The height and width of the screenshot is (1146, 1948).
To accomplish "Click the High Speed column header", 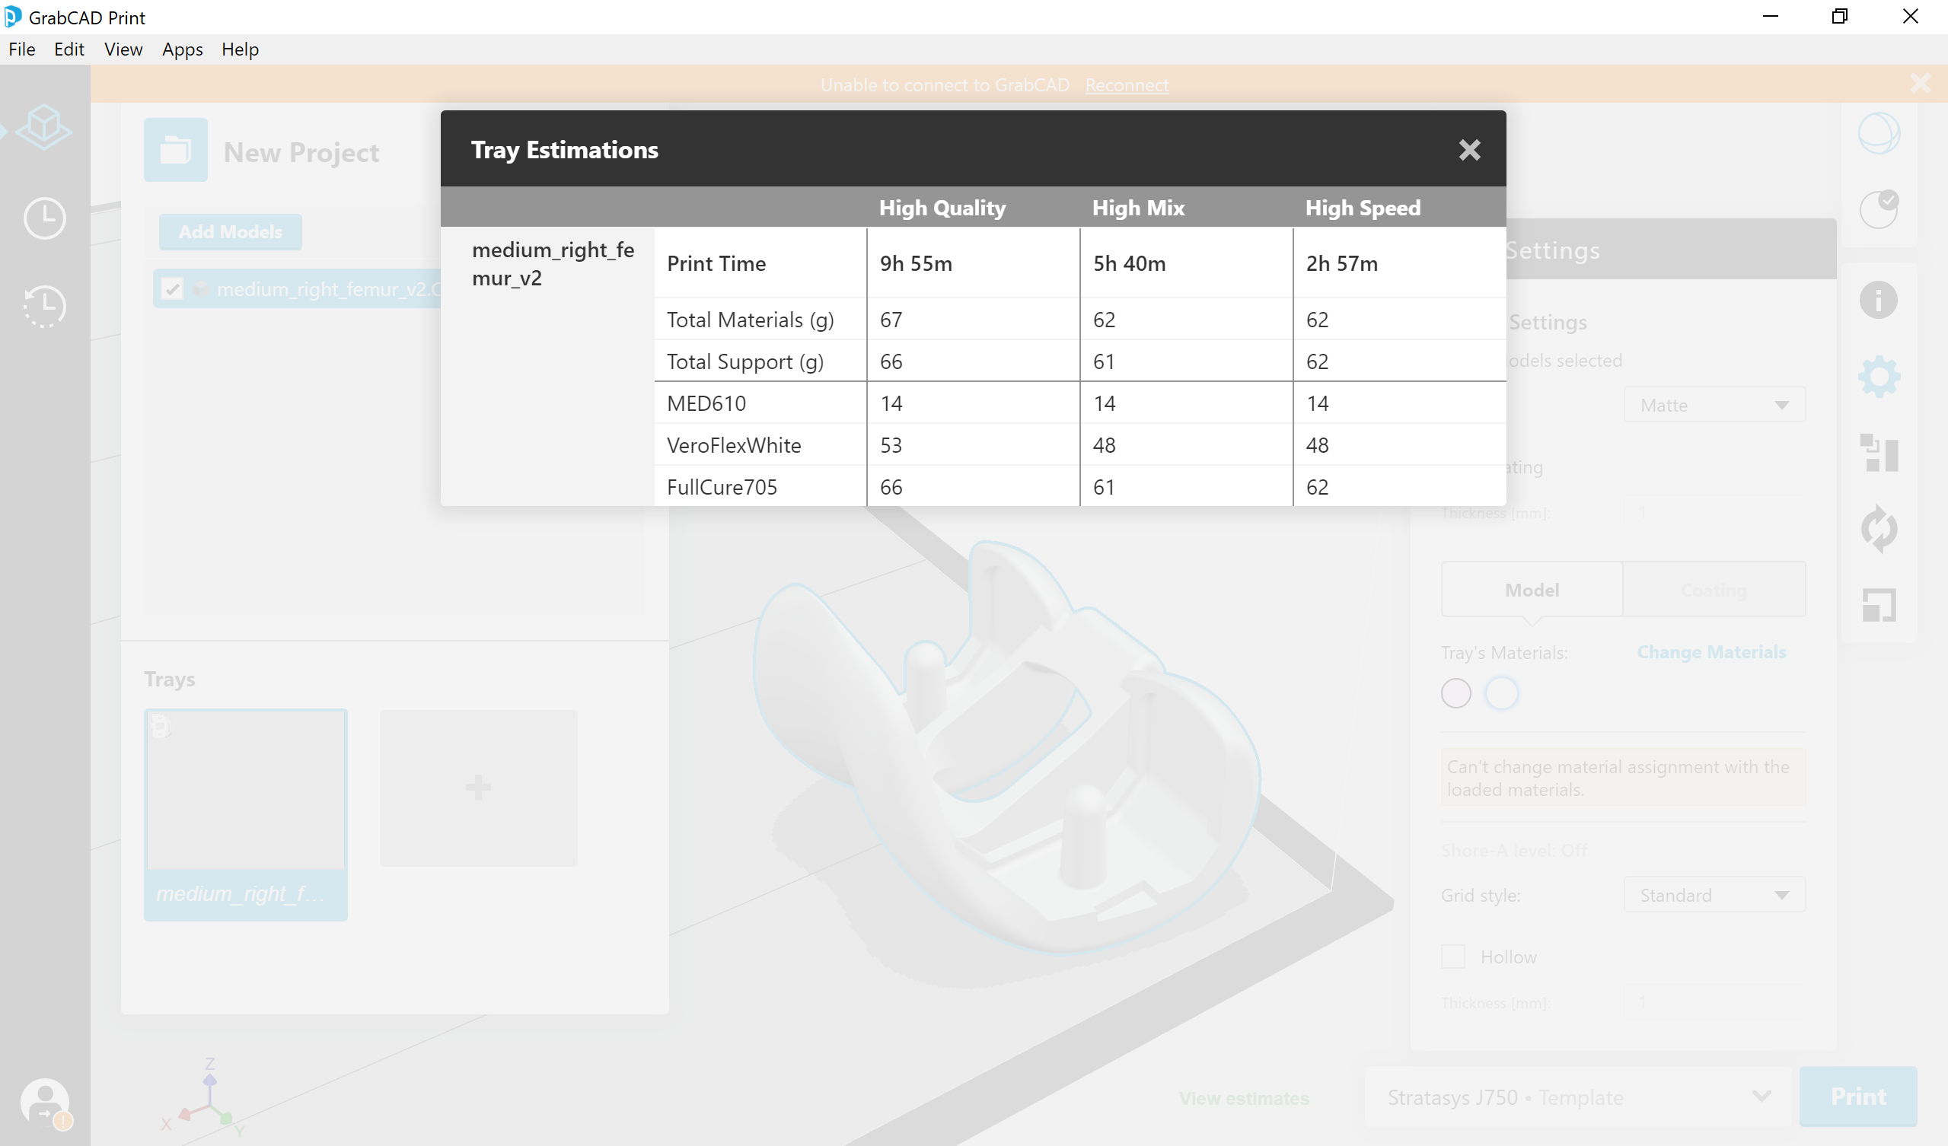I will click(1363, 208).
